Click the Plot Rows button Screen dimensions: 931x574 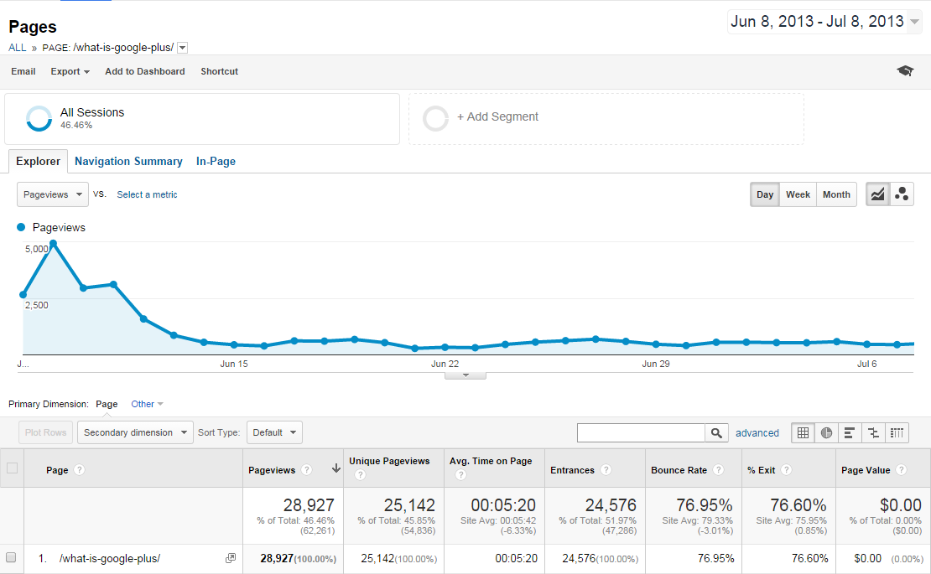(46, 432)
